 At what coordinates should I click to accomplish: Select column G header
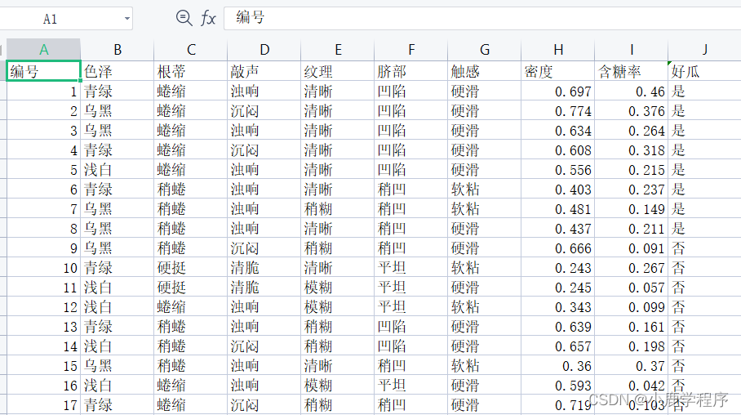tap(485, 50)
